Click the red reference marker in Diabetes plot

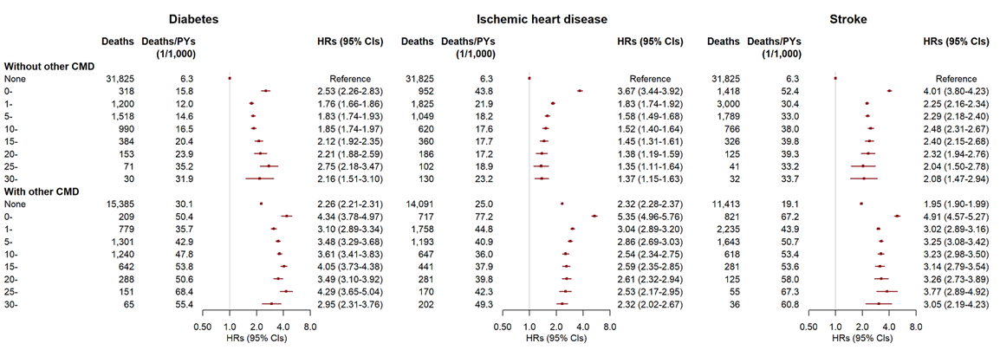[x=230, y=78]
